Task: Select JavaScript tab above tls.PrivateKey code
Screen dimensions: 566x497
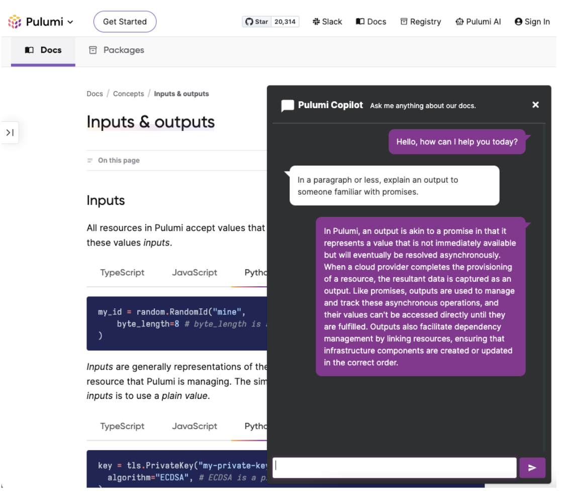Action: (195, 426)
